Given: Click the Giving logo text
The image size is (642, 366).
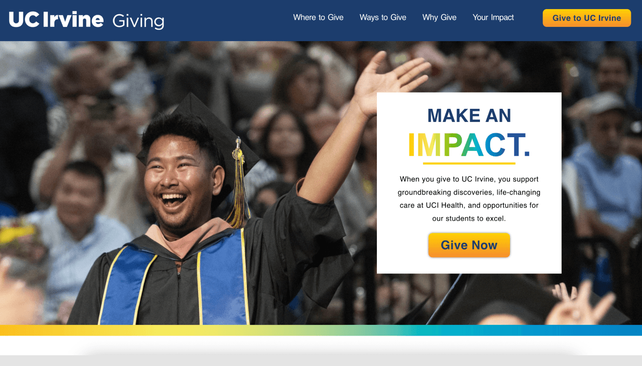Looking at the screenshot, I should point(138,21).
